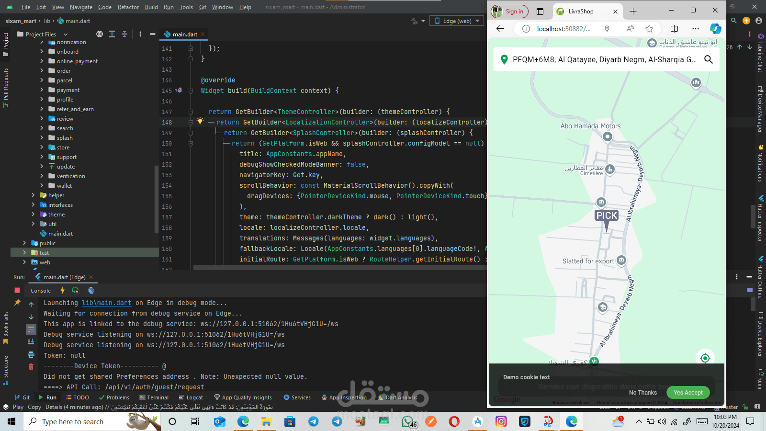Expand the helper folder in the project tree
The height and width of the screenshot is (431, 766).
point(33,195)
